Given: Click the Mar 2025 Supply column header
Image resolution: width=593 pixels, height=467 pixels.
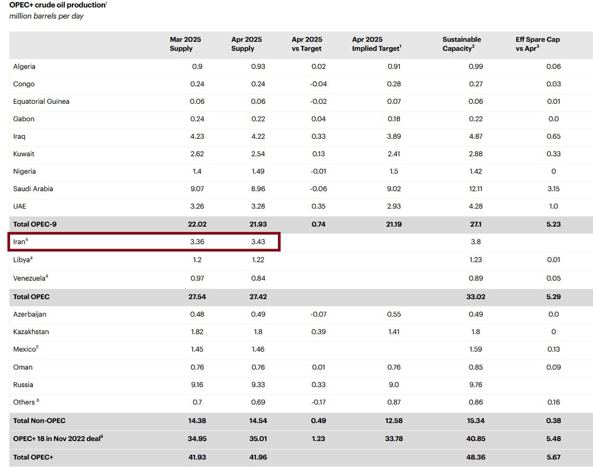Looking at the screenshot, I should (x=185, y=44).
